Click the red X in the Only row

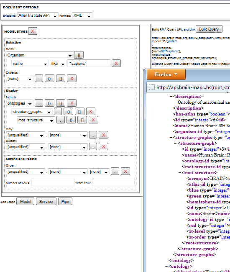pos(103,135)
